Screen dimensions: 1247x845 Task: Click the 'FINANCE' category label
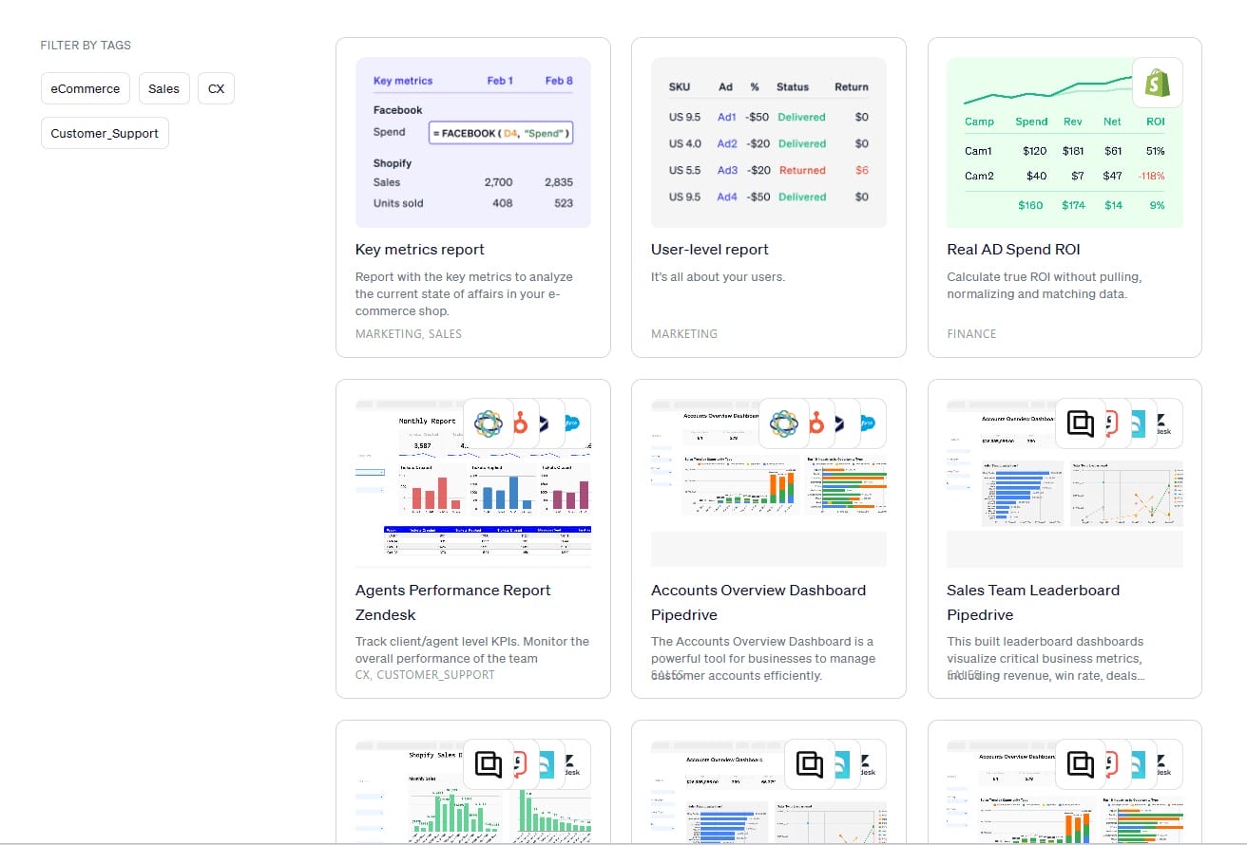click(x=971, y=334)
